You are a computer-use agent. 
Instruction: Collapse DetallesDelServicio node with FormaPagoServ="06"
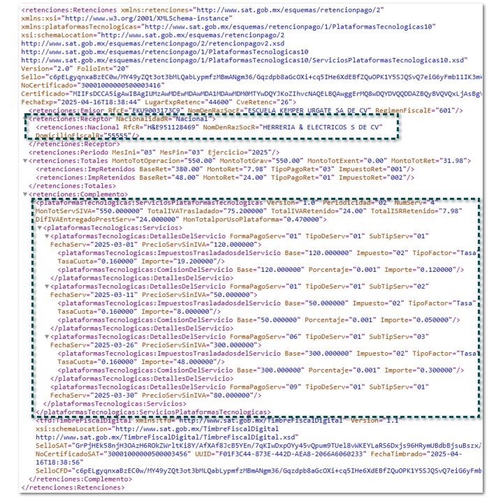tap(47, 337)
